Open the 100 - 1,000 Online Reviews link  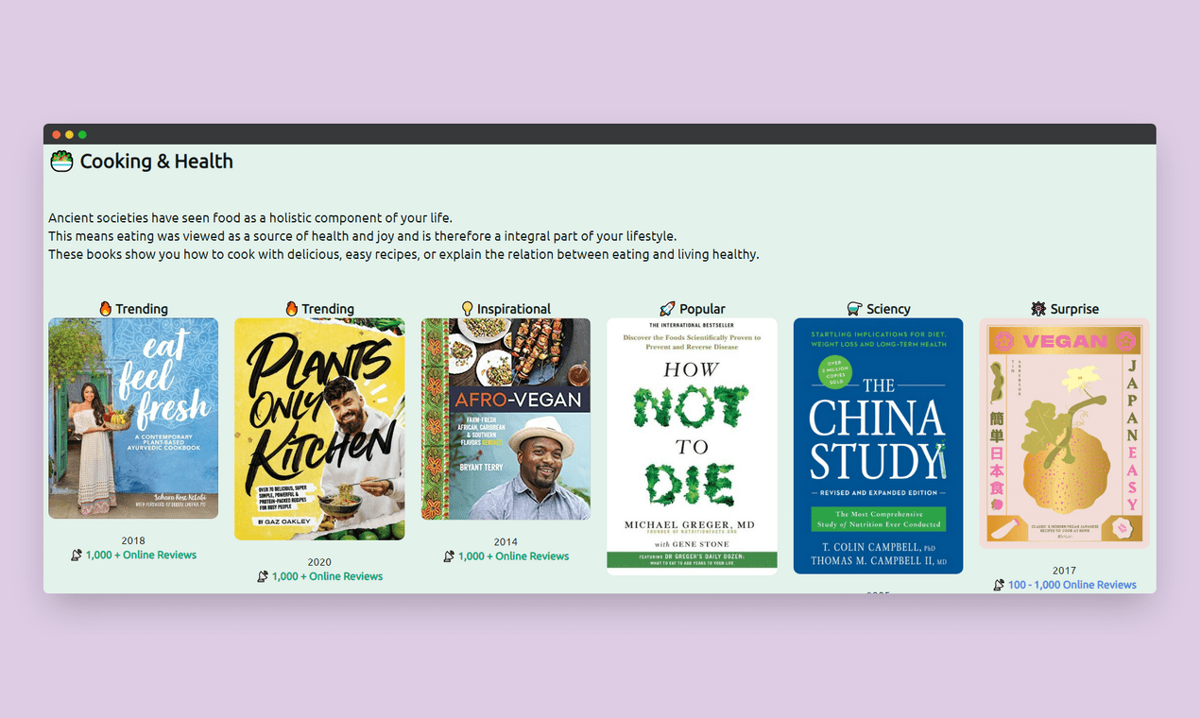[1072, 585]
